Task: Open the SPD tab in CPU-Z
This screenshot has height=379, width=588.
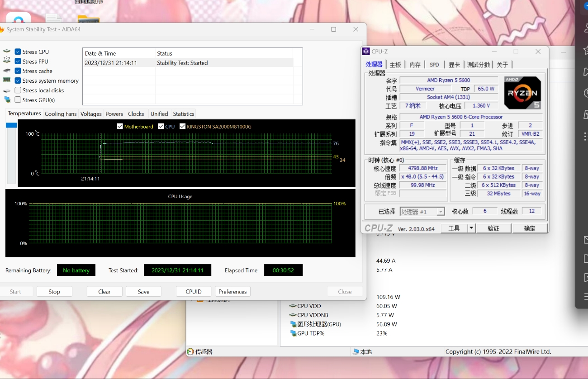Action: (434, 65)
